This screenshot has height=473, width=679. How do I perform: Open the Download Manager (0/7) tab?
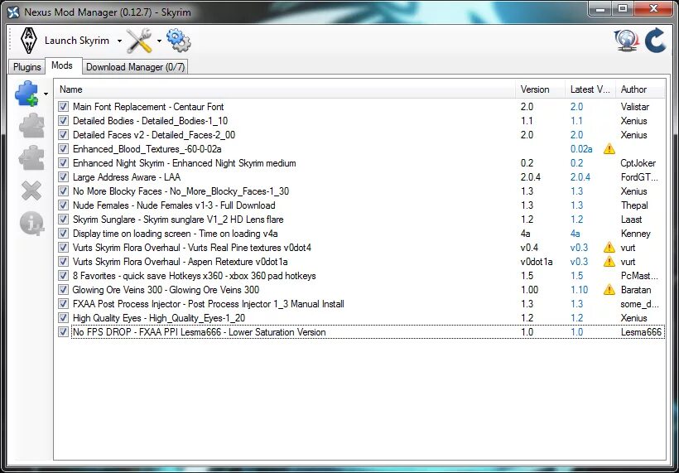(135, 67)
